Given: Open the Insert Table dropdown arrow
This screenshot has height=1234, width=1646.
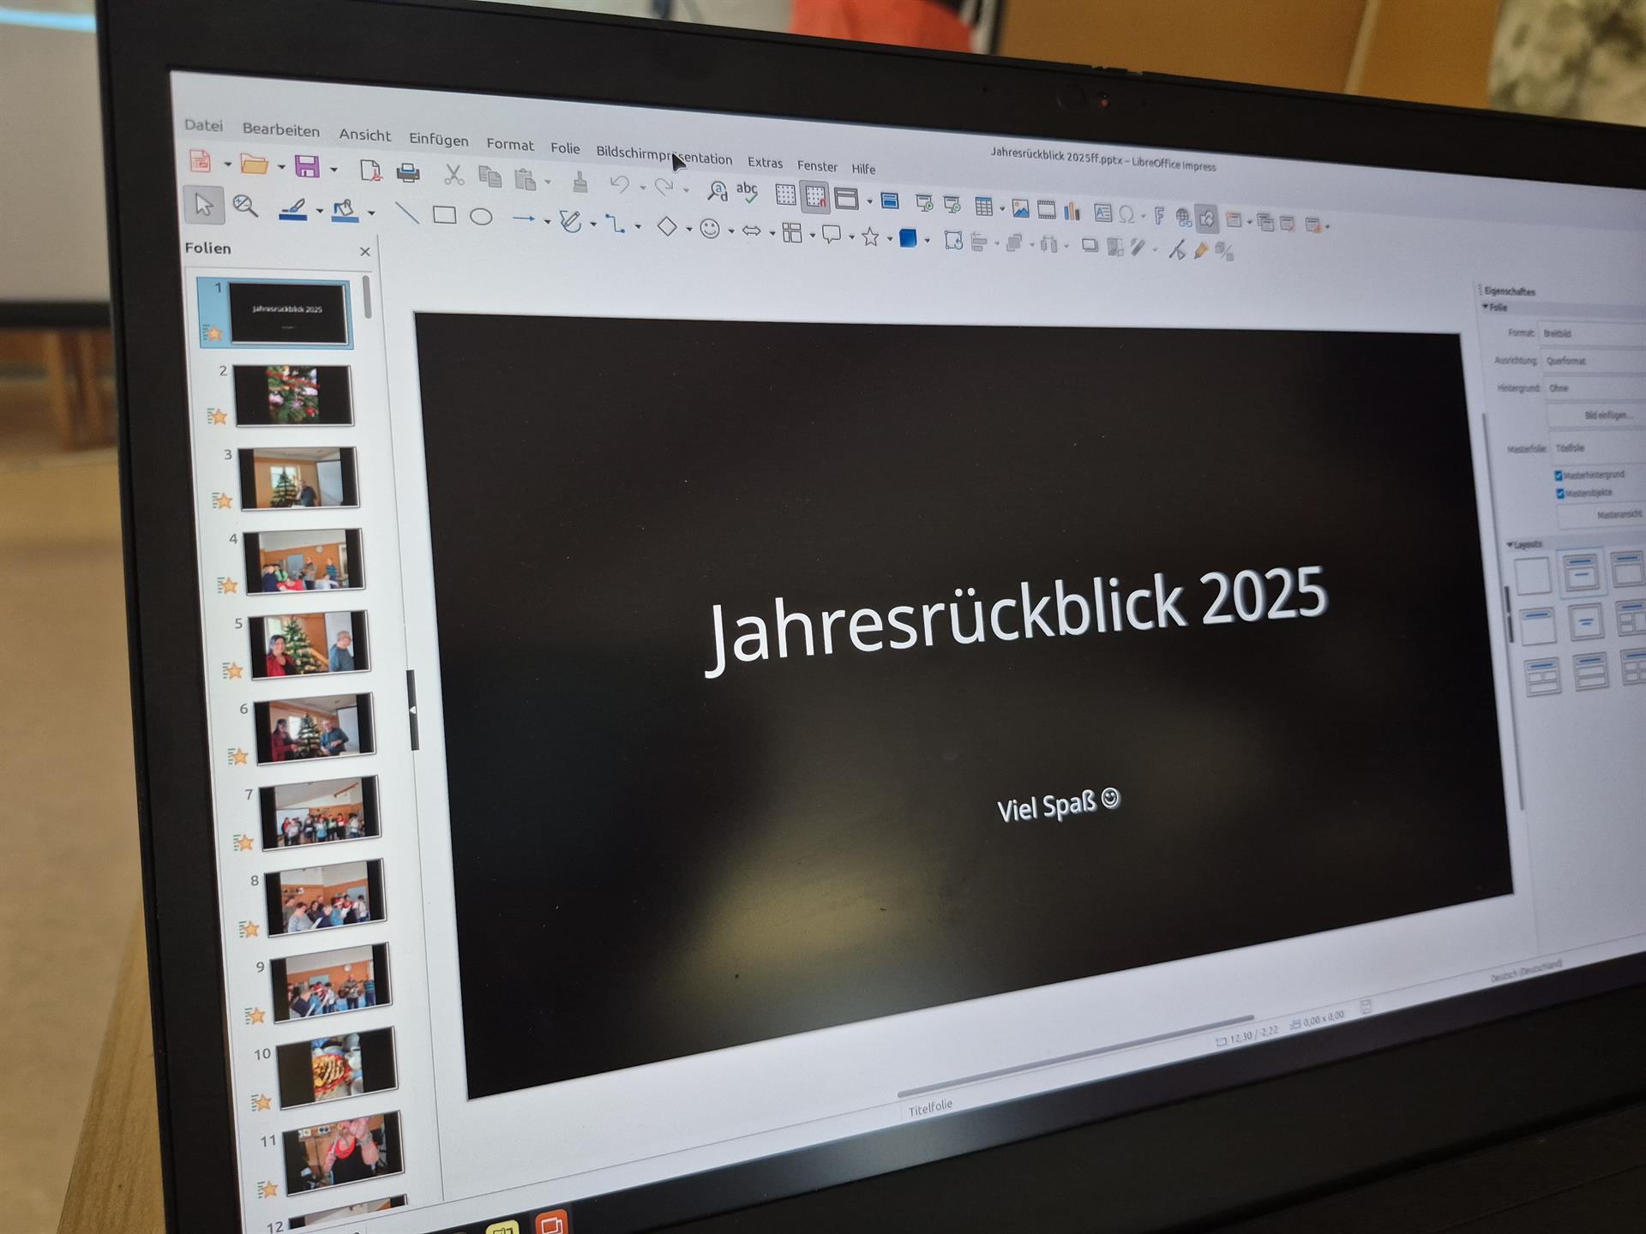Looking at the screenshot, I should (1002, 208).
